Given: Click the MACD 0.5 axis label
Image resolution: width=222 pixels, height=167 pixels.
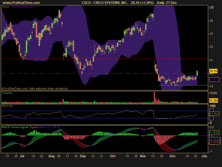Looking at the screenshot, I should click(212, 127).
